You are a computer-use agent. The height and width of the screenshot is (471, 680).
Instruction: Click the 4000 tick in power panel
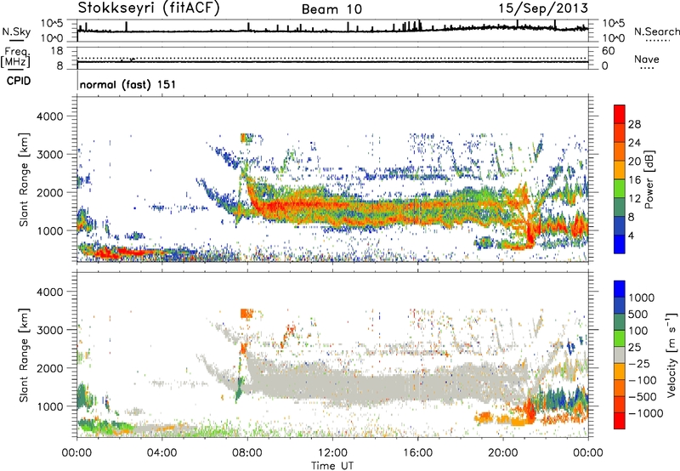pyautogui.click(x=49, y=116)
